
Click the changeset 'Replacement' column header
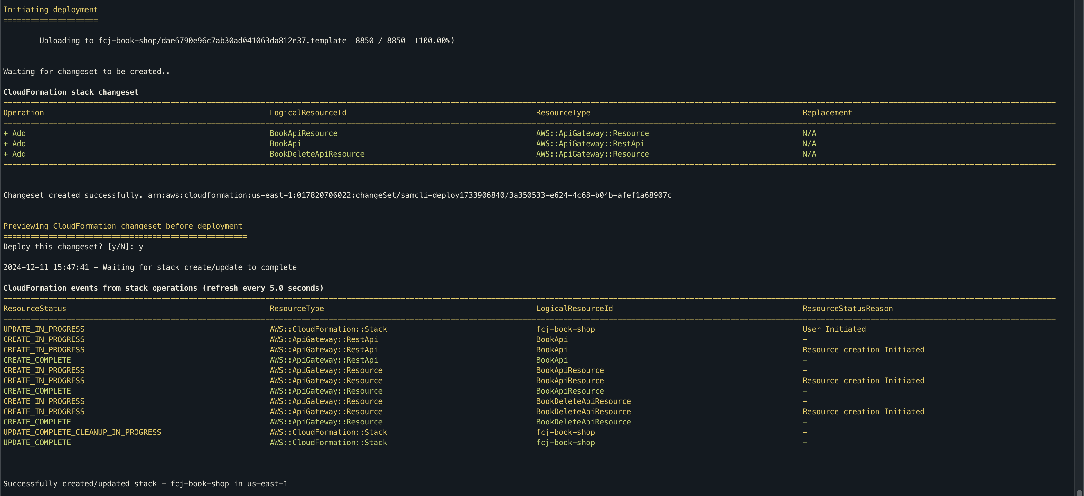pyautogui.click(x=827, y=112)
